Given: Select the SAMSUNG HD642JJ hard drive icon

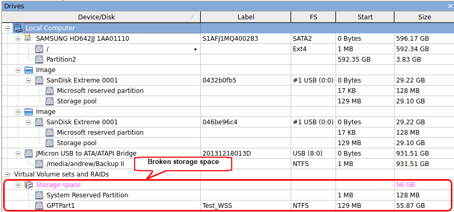Looking at the screenshot, I should click(28, 39).
